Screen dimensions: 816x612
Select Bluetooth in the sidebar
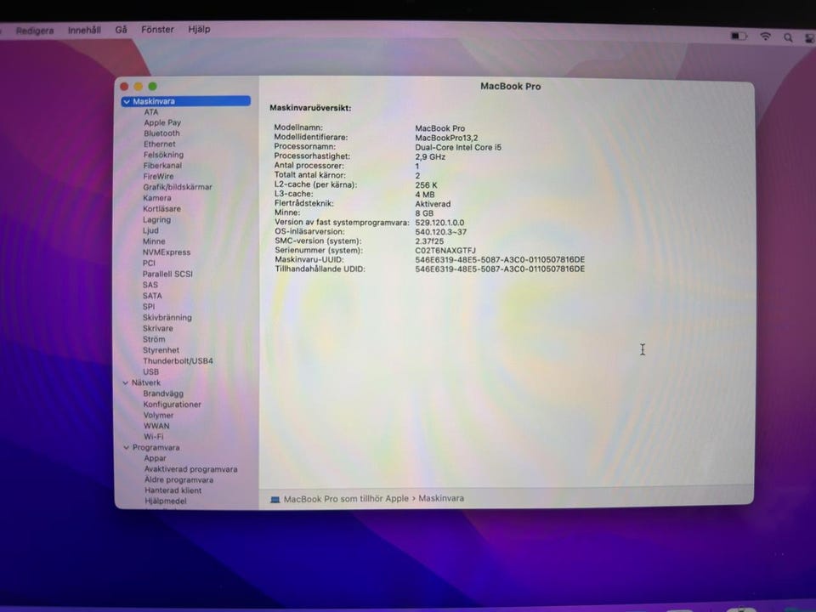pyautogui.click(x=161, y=133)
